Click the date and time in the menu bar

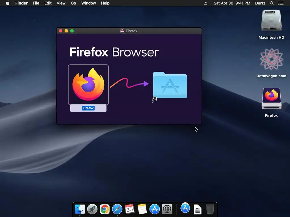point(232,3)
